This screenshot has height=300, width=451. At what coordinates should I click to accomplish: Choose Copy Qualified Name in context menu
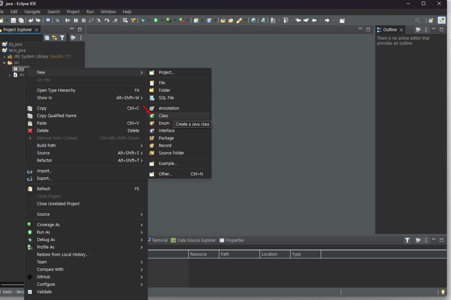click(86, 116)
